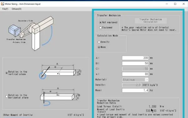The width and height of the screenshot is (188, 118).
Task: Open the Material dropdown
Action: click(135, 80)
